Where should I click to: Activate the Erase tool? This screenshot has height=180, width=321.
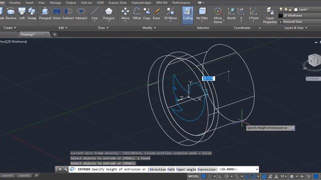click(156, 13)
